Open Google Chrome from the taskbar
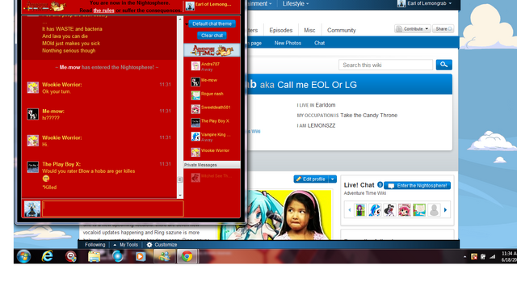The height and width of the screenshot is (291, 517). [x=187, y=256]
